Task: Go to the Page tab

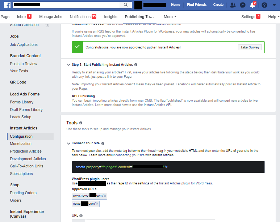Action: (x=5, y=17)
